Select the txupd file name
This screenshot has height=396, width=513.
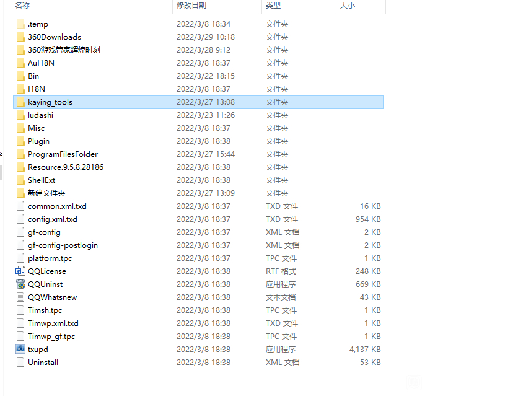[x=38, y=350]
